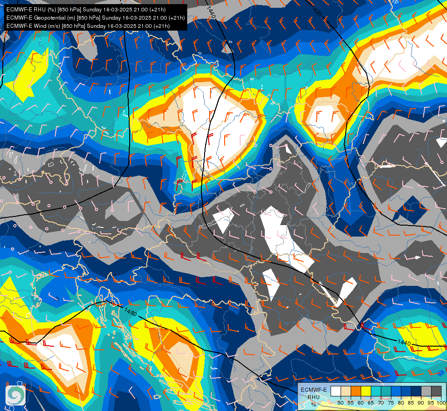The image size is (447, 411).
Task: Pick the navy 85–90% legend swatch
Action: click(416, 391)
